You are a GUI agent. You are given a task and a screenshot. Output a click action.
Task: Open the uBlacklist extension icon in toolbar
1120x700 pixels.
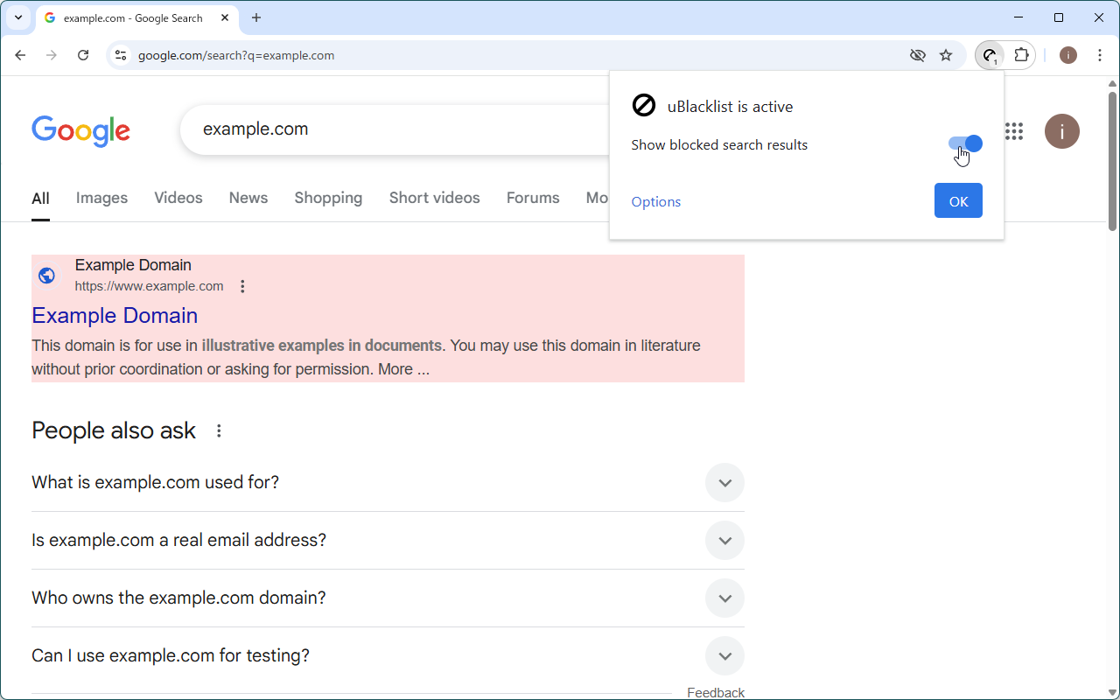(990, 54)
